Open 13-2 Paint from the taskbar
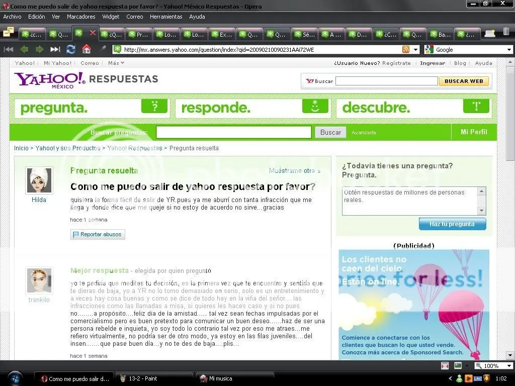The height and width of the screenshot is (386, 515). (153, 378)
